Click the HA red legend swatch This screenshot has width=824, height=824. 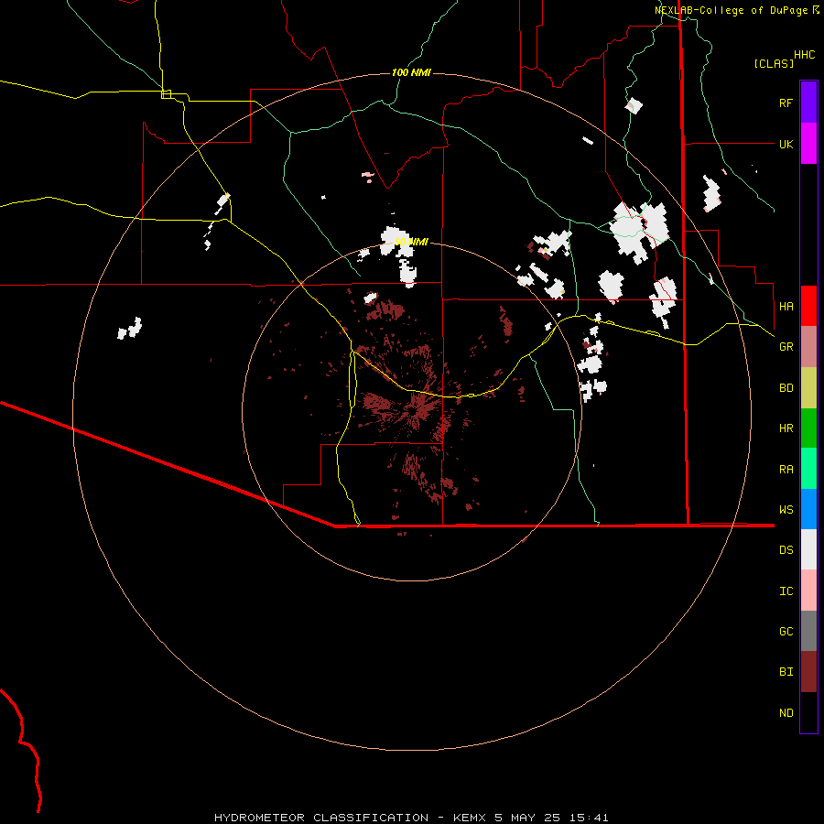808,306
